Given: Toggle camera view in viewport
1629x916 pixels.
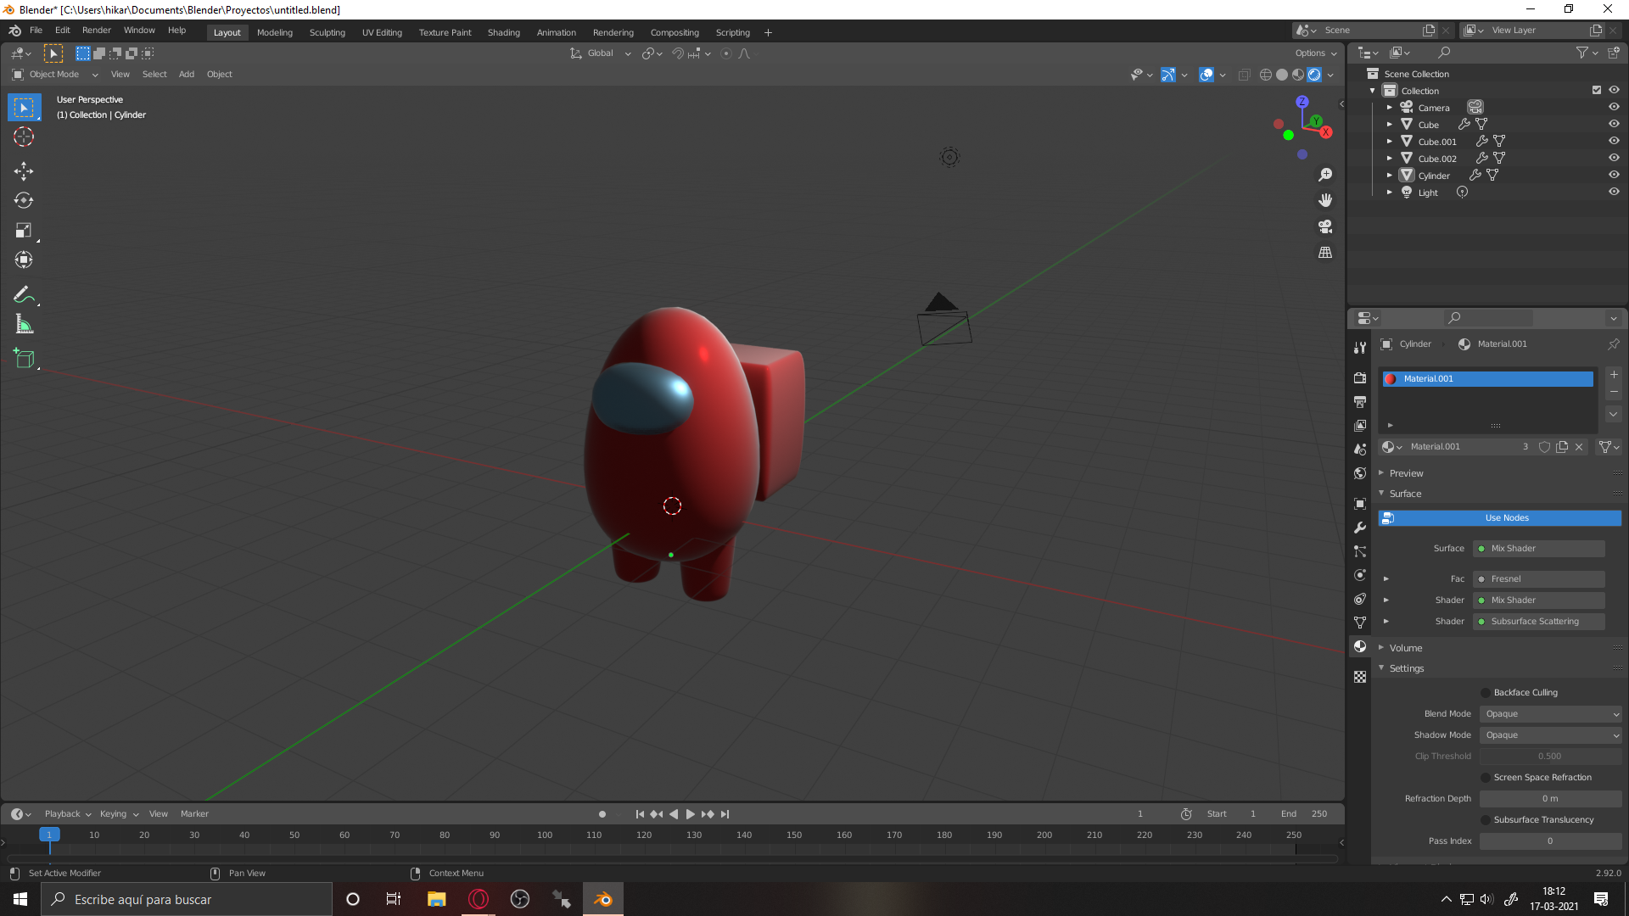Looking at the screenshot, I should (x=1325, y=226).
